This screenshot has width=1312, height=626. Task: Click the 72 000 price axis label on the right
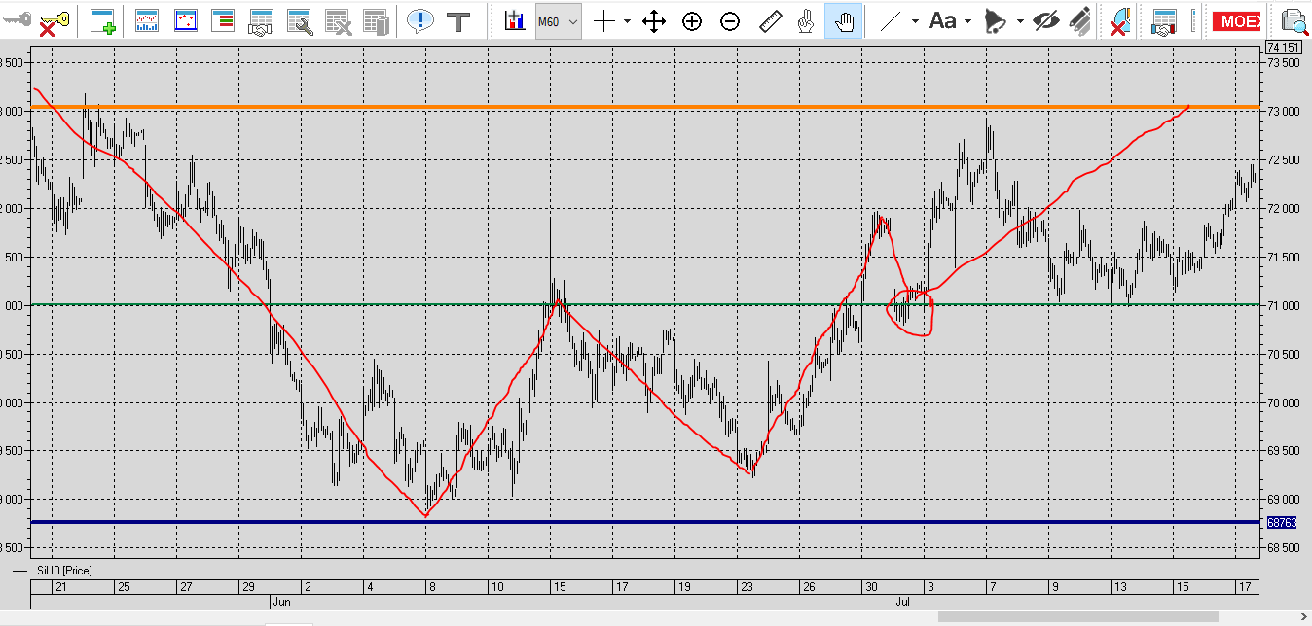(1283, 209)
